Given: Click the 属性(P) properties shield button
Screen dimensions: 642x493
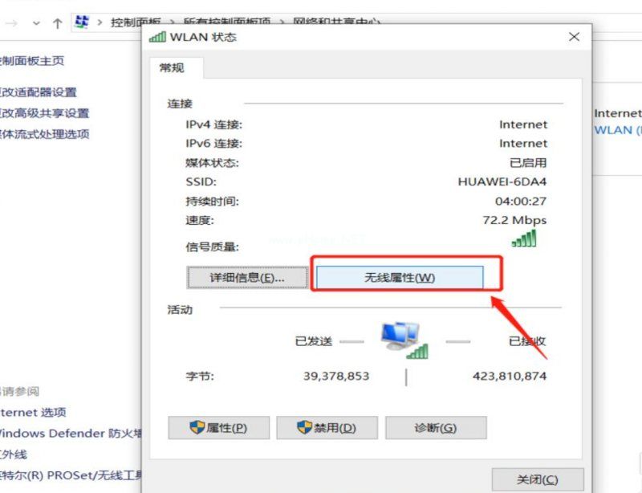Looking at the screenshot, I should point(218,428).
